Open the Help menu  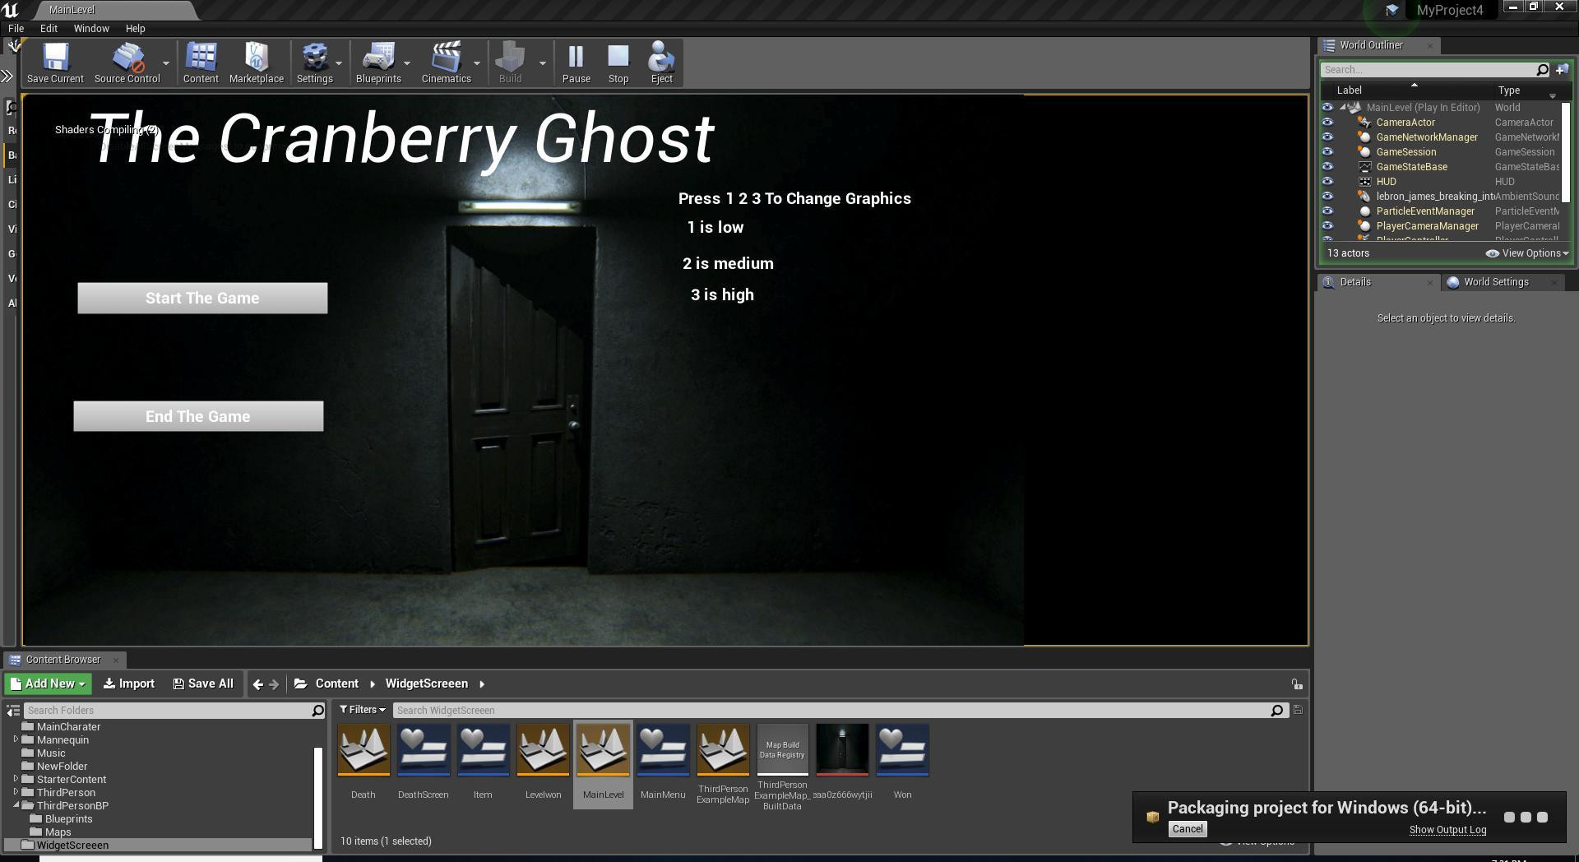(x=135, y=28)
